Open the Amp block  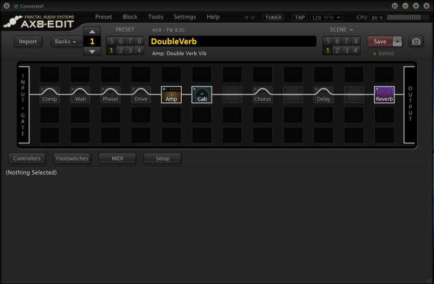pyautogui.click(x=171, y=95)
